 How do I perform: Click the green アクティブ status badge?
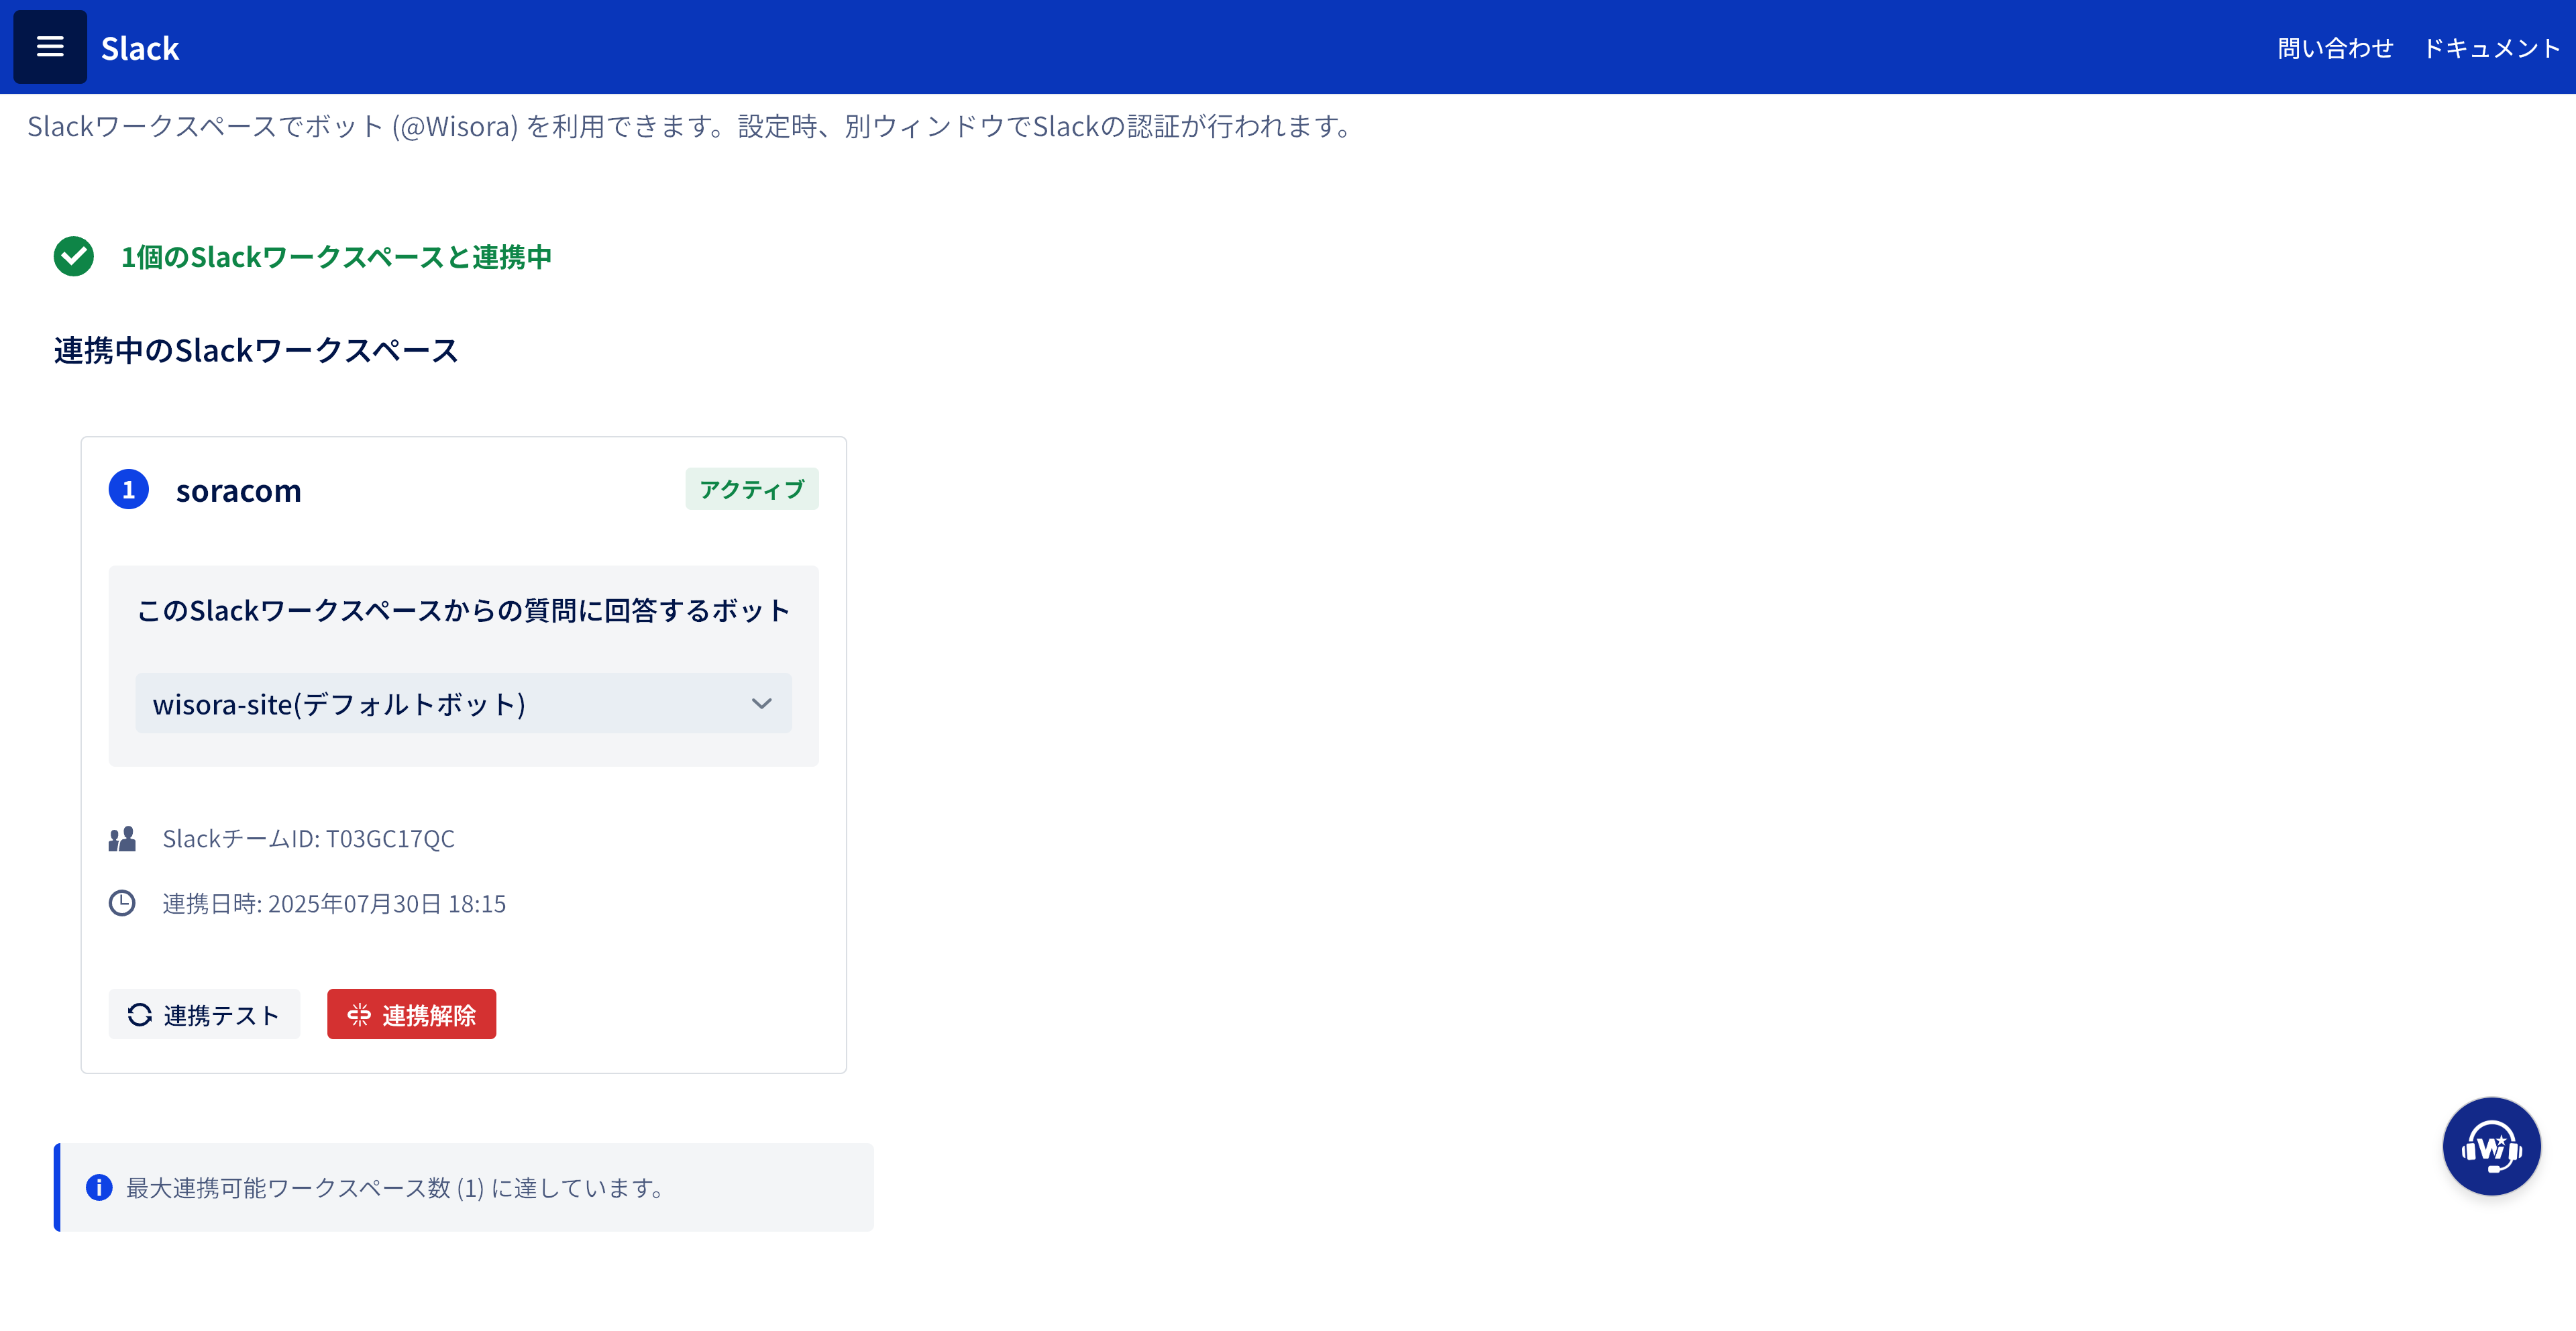(751, 490)
